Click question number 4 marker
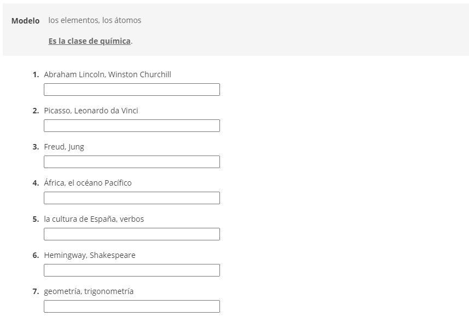 (36, 183)
